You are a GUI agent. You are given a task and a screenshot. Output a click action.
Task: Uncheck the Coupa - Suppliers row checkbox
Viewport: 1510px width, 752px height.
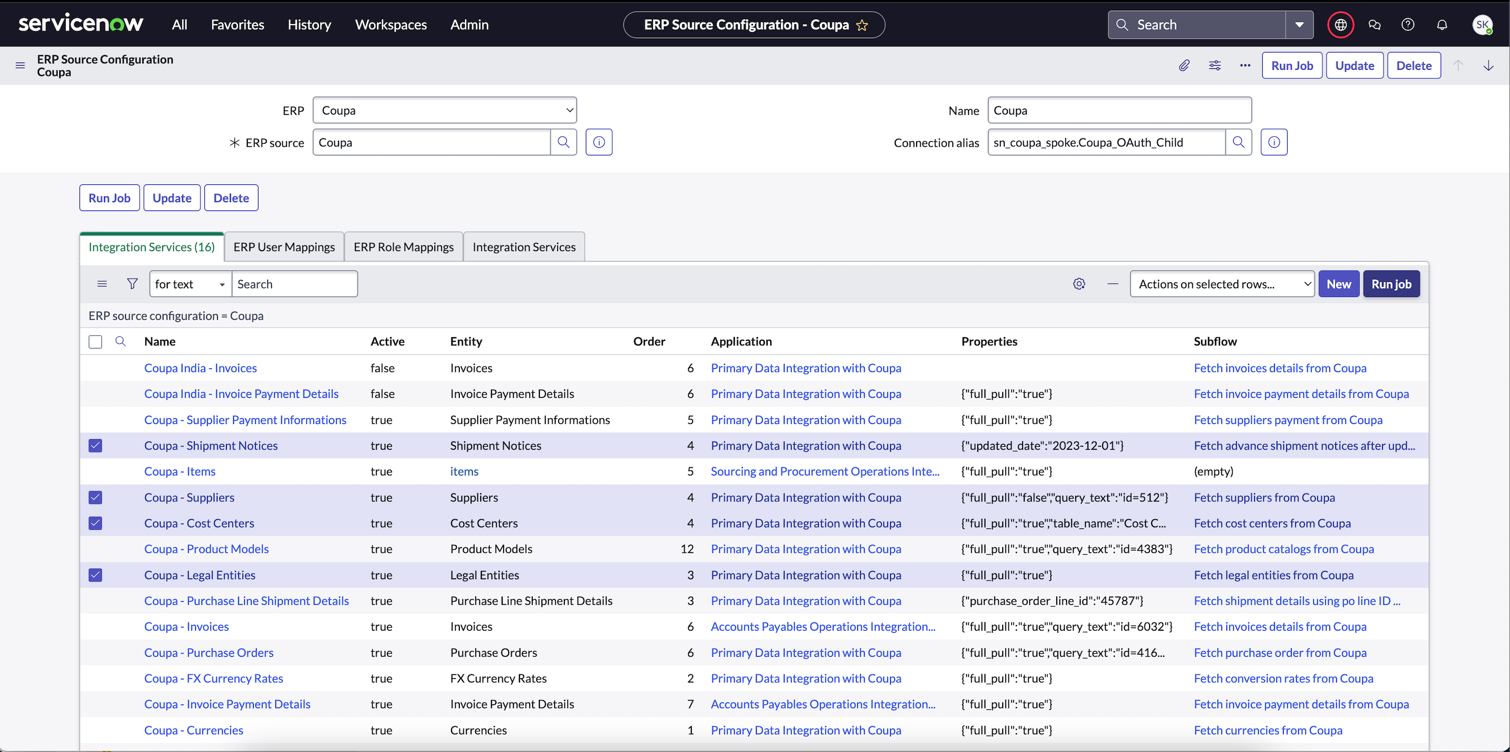[x=95, y=497]
